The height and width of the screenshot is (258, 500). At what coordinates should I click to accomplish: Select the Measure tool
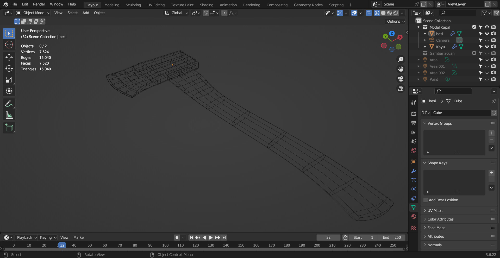(x=9, y=115)
